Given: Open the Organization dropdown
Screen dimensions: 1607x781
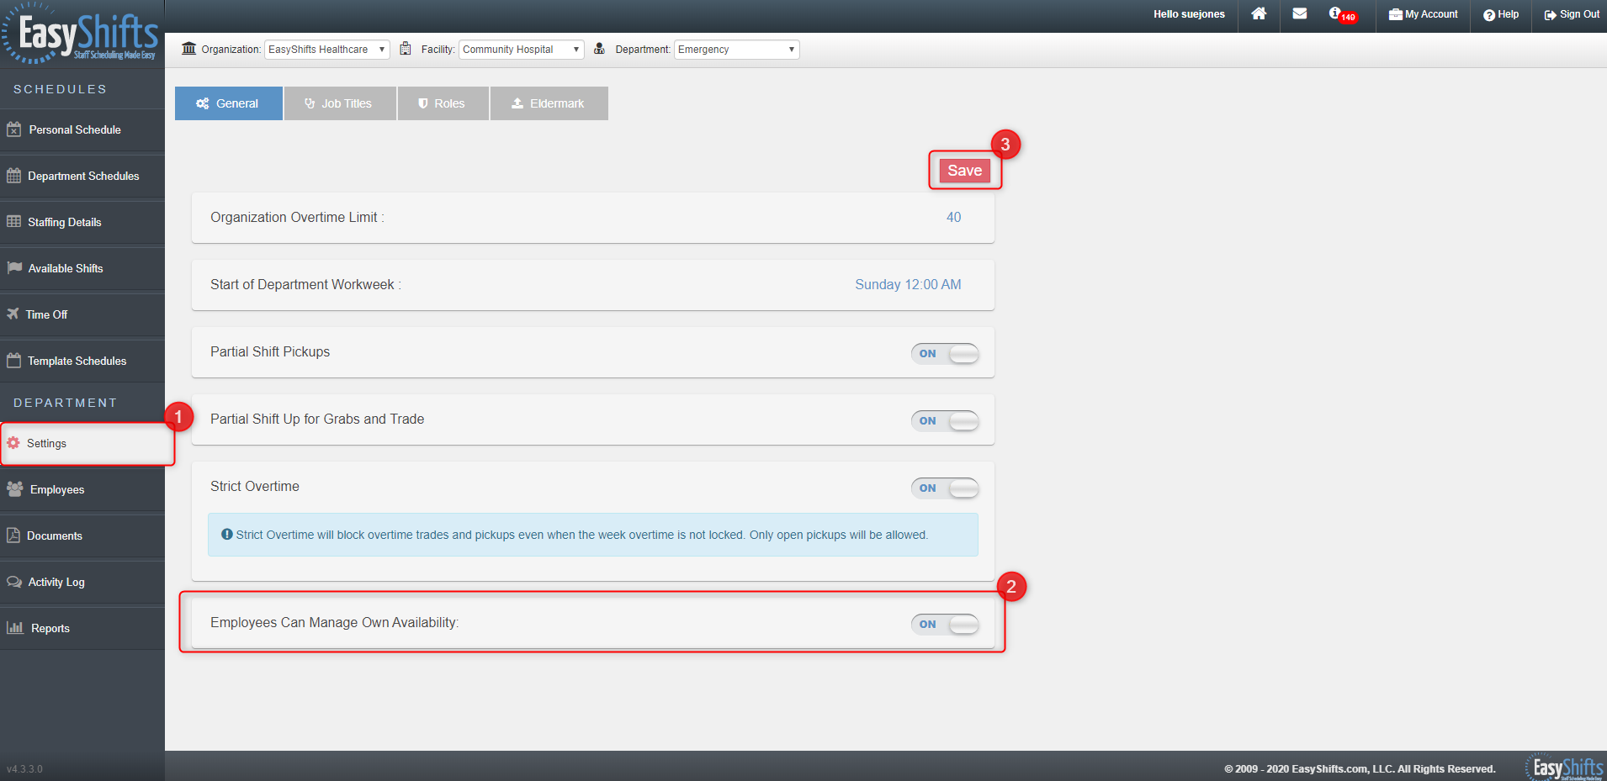Looking at the screenshot, I should [327, 50].
